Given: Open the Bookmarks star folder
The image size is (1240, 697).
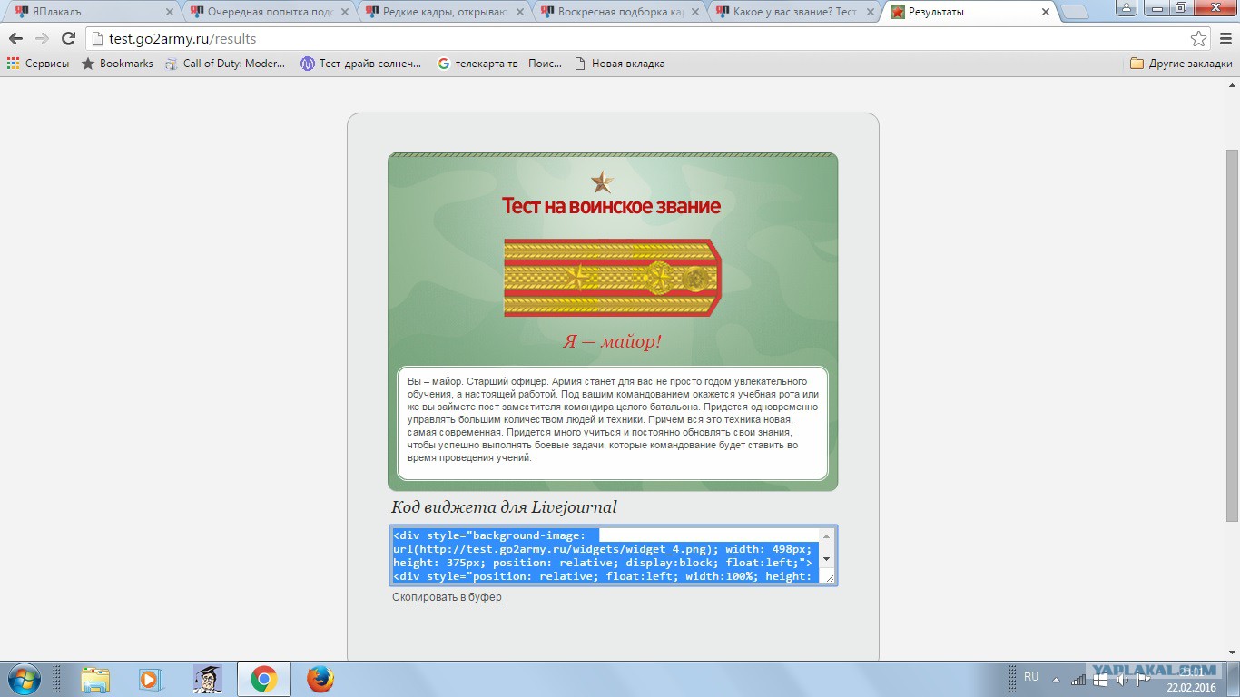Looking at the screenshot, I should tap(117, 64).
